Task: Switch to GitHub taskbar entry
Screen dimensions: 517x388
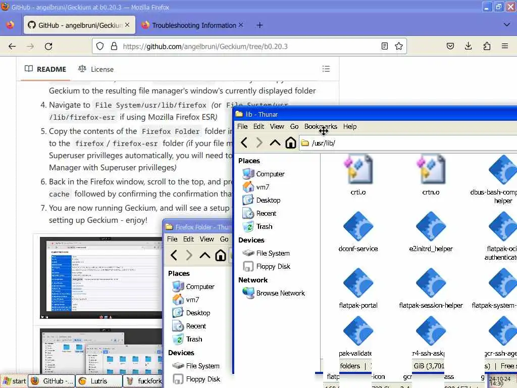Action: pos(52,381)
